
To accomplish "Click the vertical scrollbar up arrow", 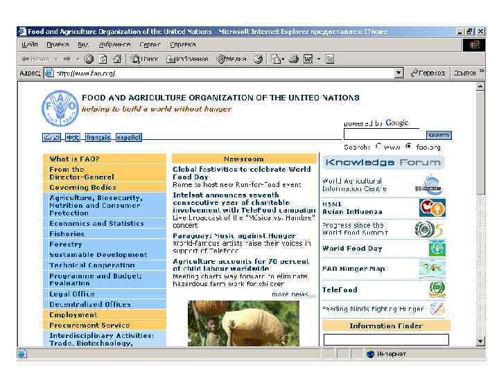I will [x=480, y=87].
